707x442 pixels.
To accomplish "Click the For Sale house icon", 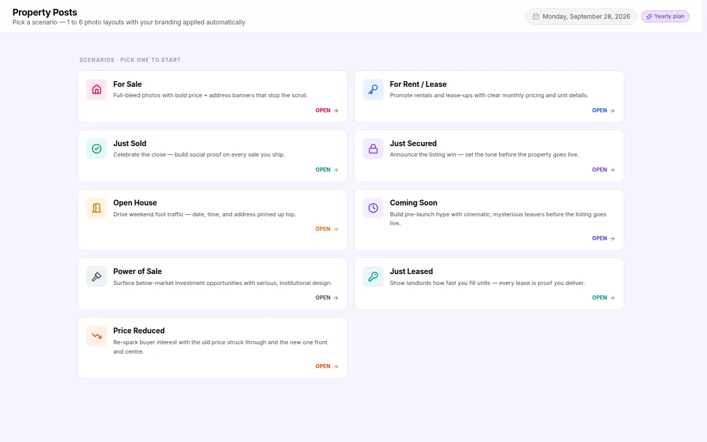I will 97,89.
